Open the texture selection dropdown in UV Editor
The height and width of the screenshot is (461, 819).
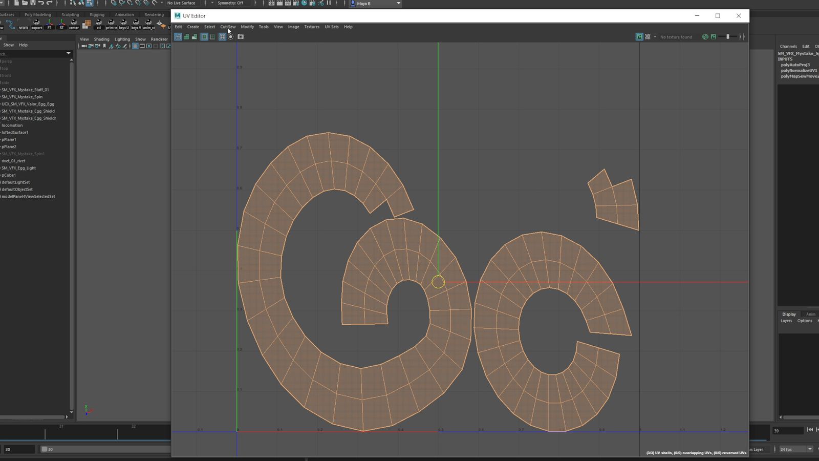coord(655,36)
